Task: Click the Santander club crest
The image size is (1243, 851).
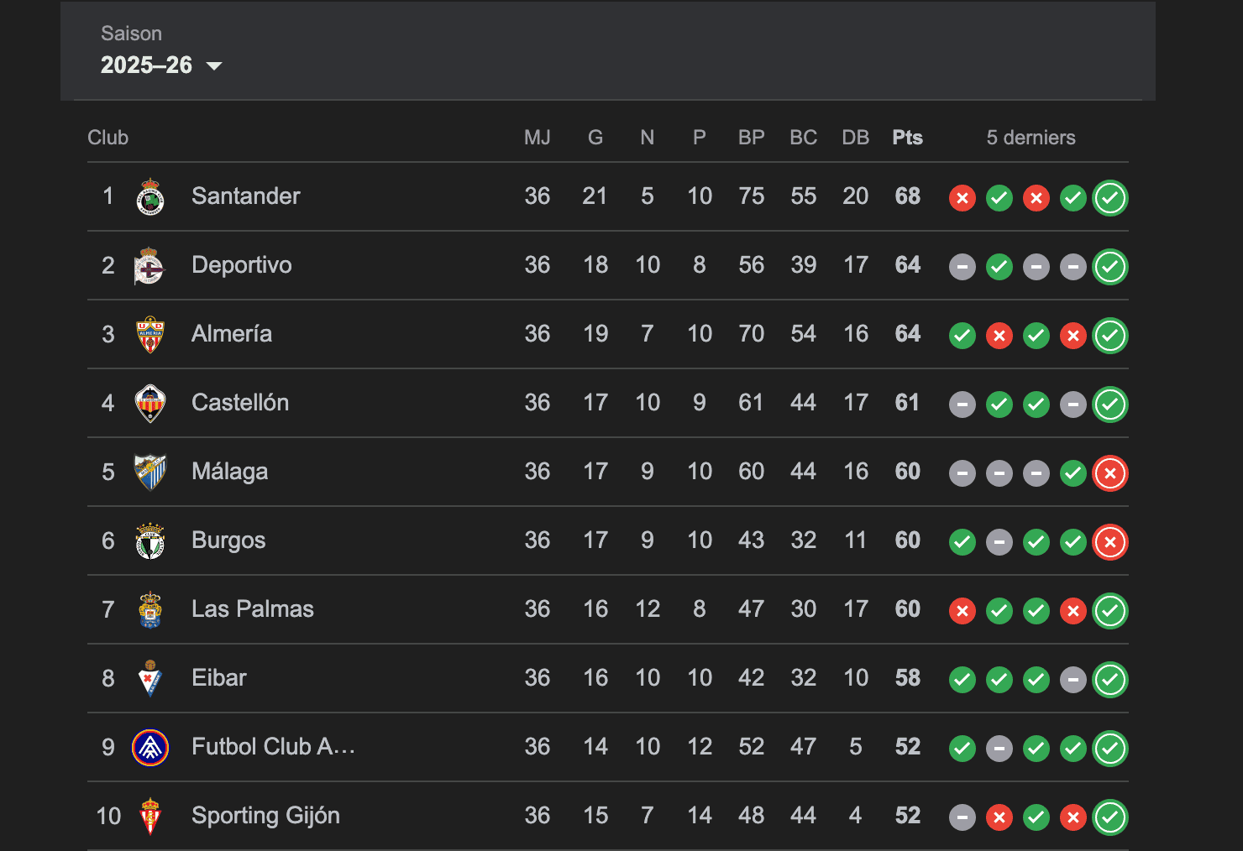Action: pyautogui.click(x=150, y=197)
